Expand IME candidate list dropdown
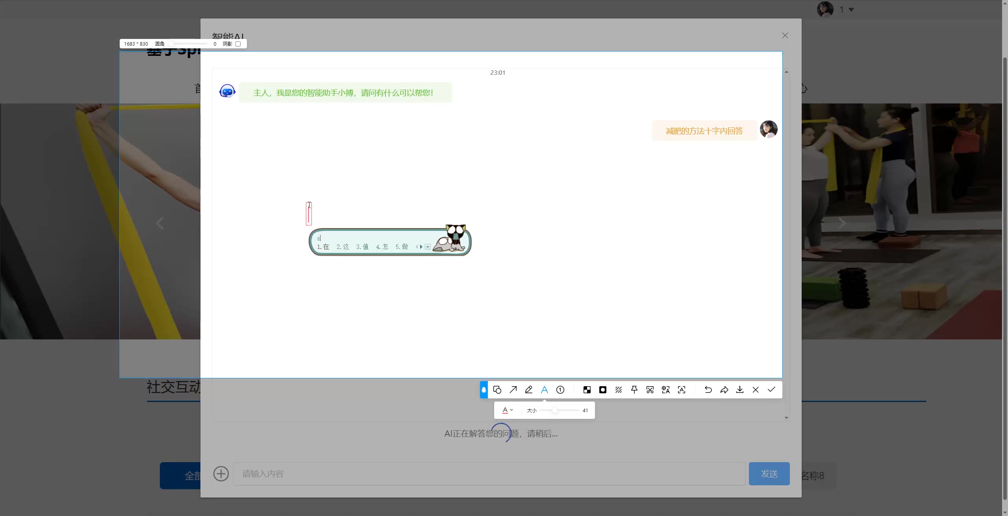1008x516 pixels. point(428,247)
